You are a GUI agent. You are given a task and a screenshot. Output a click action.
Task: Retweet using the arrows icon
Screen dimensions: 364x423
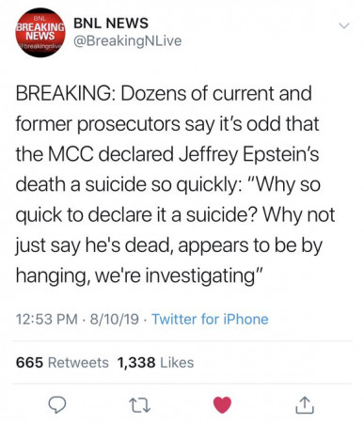point(140,405)
